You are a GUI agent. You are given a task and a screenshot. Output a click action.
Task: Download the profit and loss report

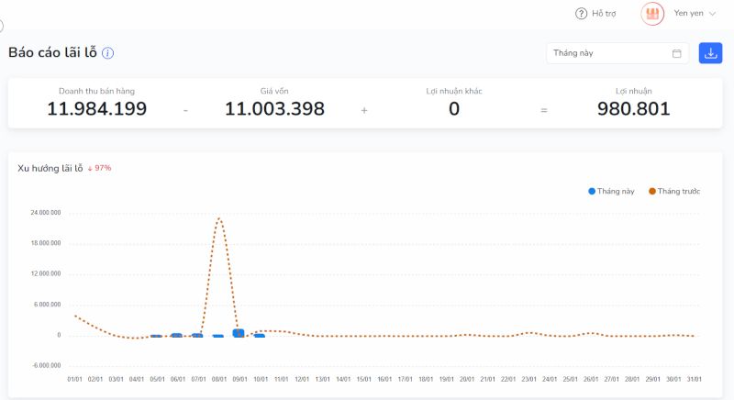[x=710, y=53]
